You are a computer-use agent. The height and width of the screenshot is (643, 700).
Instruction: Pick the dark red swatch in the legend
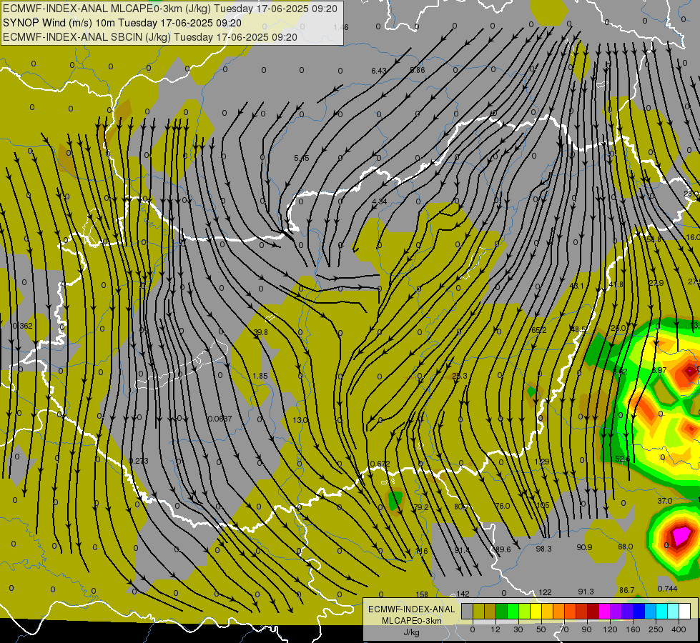point(593,612)
